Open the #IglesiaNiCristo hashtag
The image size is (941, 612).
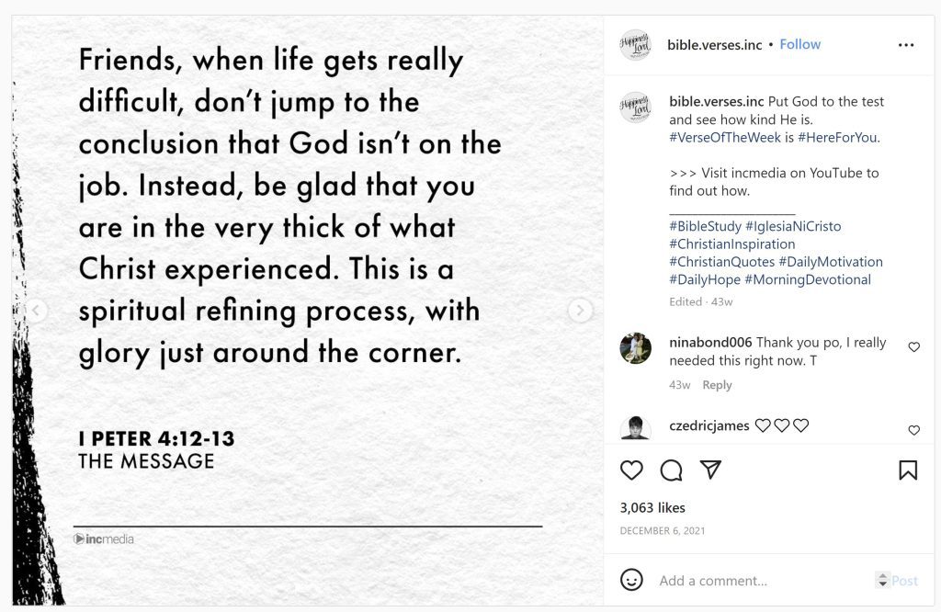pos(793,226)
